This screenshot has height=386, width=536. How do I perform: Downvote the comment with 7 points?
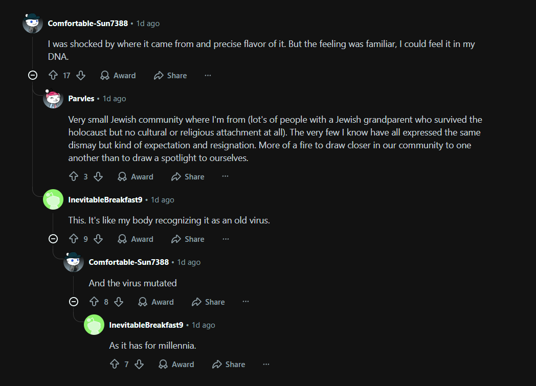(139, 365)
